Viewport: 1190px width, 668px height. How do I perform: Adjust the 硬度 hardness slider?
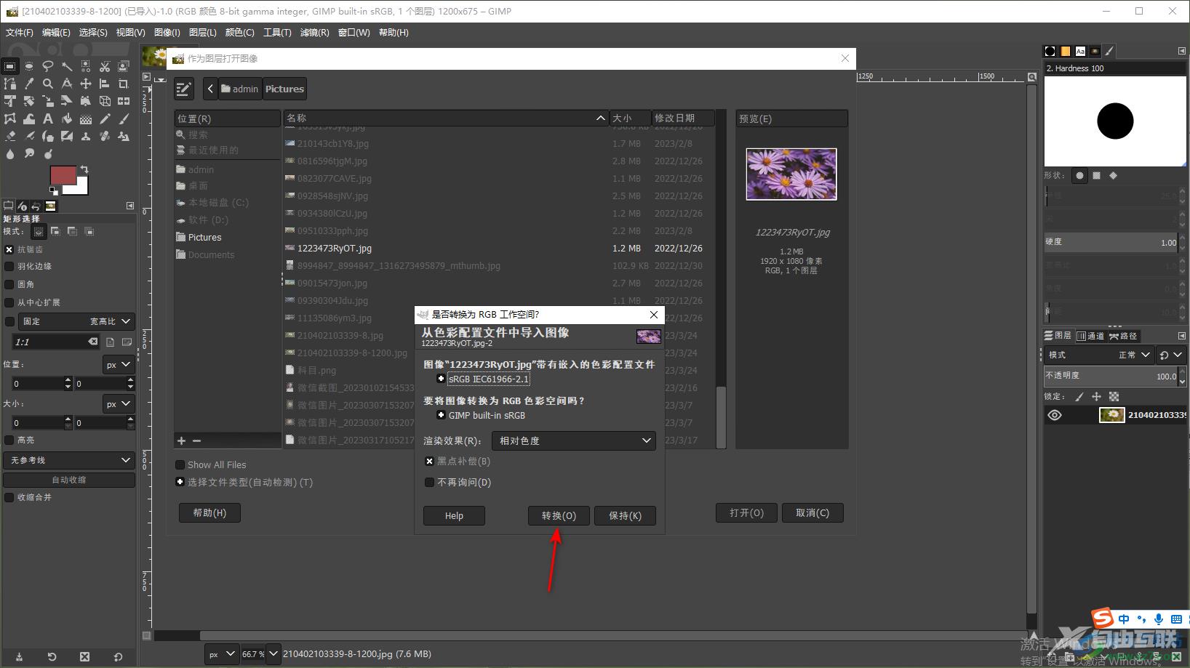(x=1111, y=242)
